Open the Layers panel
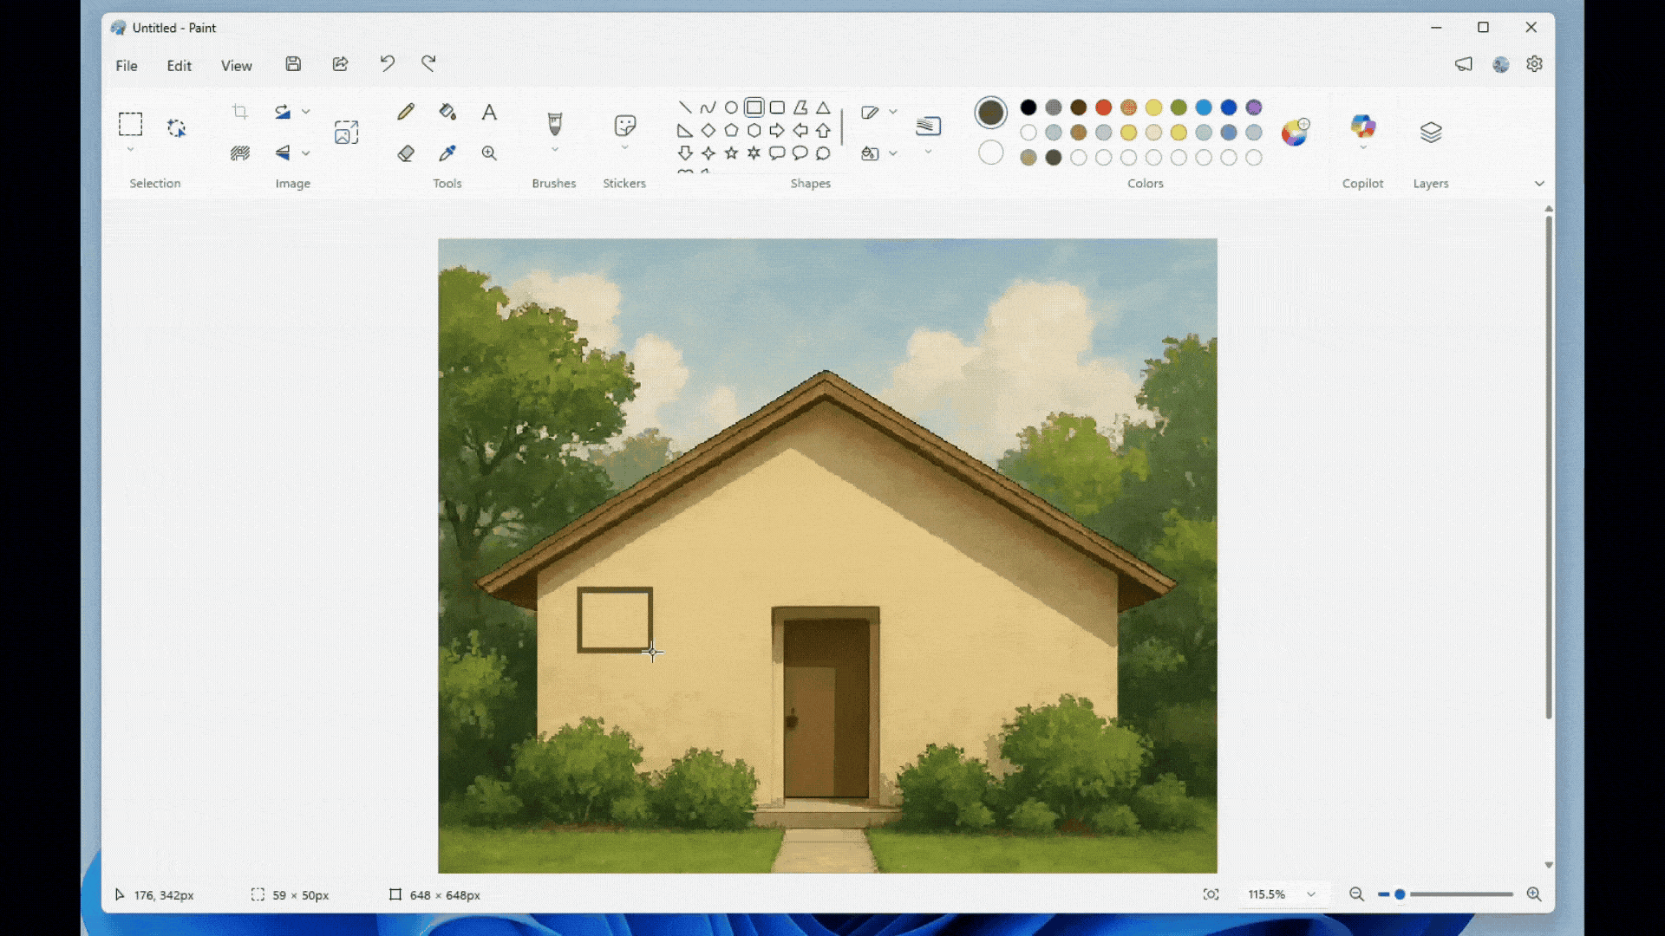Viewport: 1665px width, 936px height. coord(1430,132)
